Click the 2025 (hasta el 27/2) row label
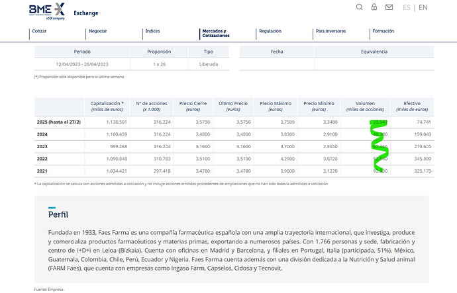The width and height of the screenshot is (457, 293). (58, 122)
